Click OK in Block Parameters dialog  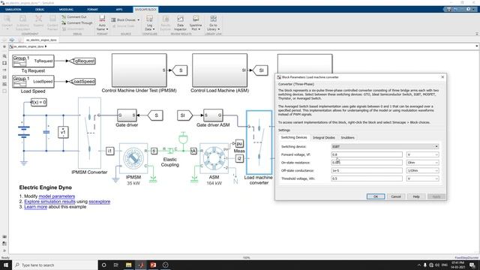(376, 196)
